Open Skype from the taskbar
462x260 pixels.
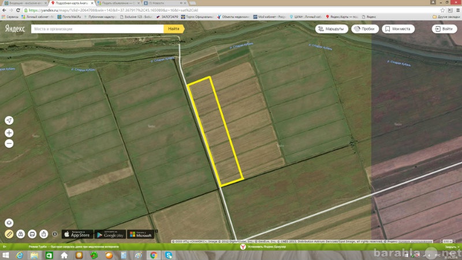[x=169, y=255]
